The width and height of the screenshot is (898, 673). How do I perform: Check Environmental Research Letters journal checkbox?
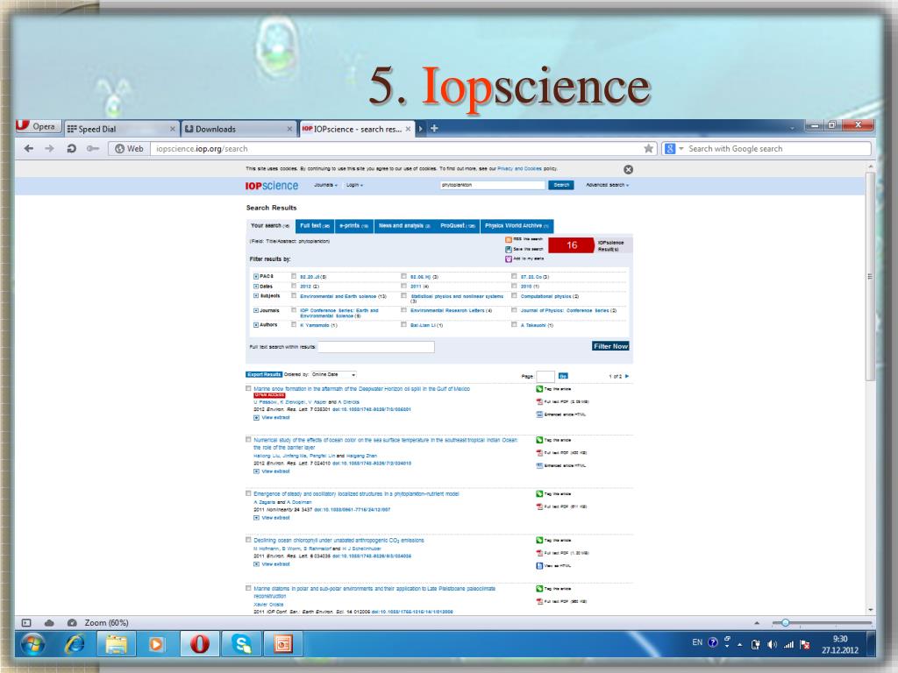403,310
